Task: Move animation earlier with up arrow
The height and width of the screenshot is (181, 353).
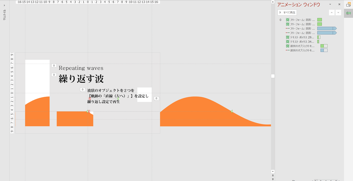Action: (332, 13)
